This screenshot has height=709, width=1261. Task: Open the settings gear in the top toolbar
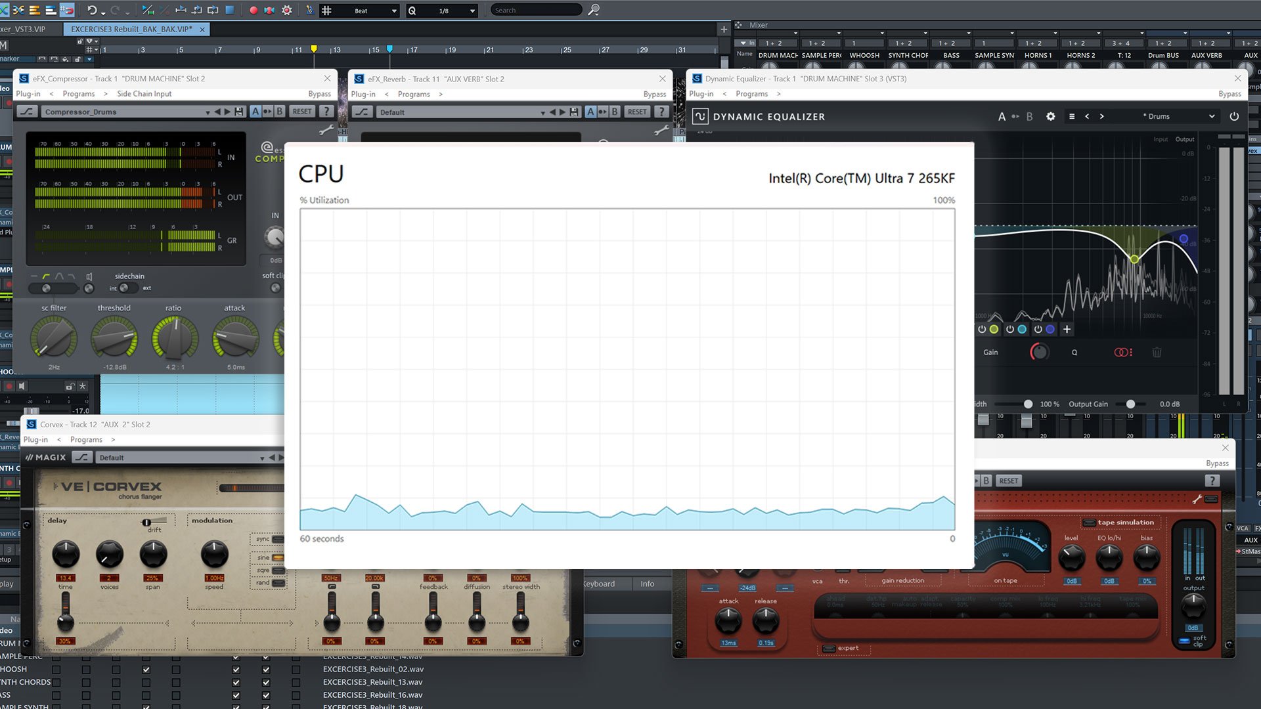287,10
